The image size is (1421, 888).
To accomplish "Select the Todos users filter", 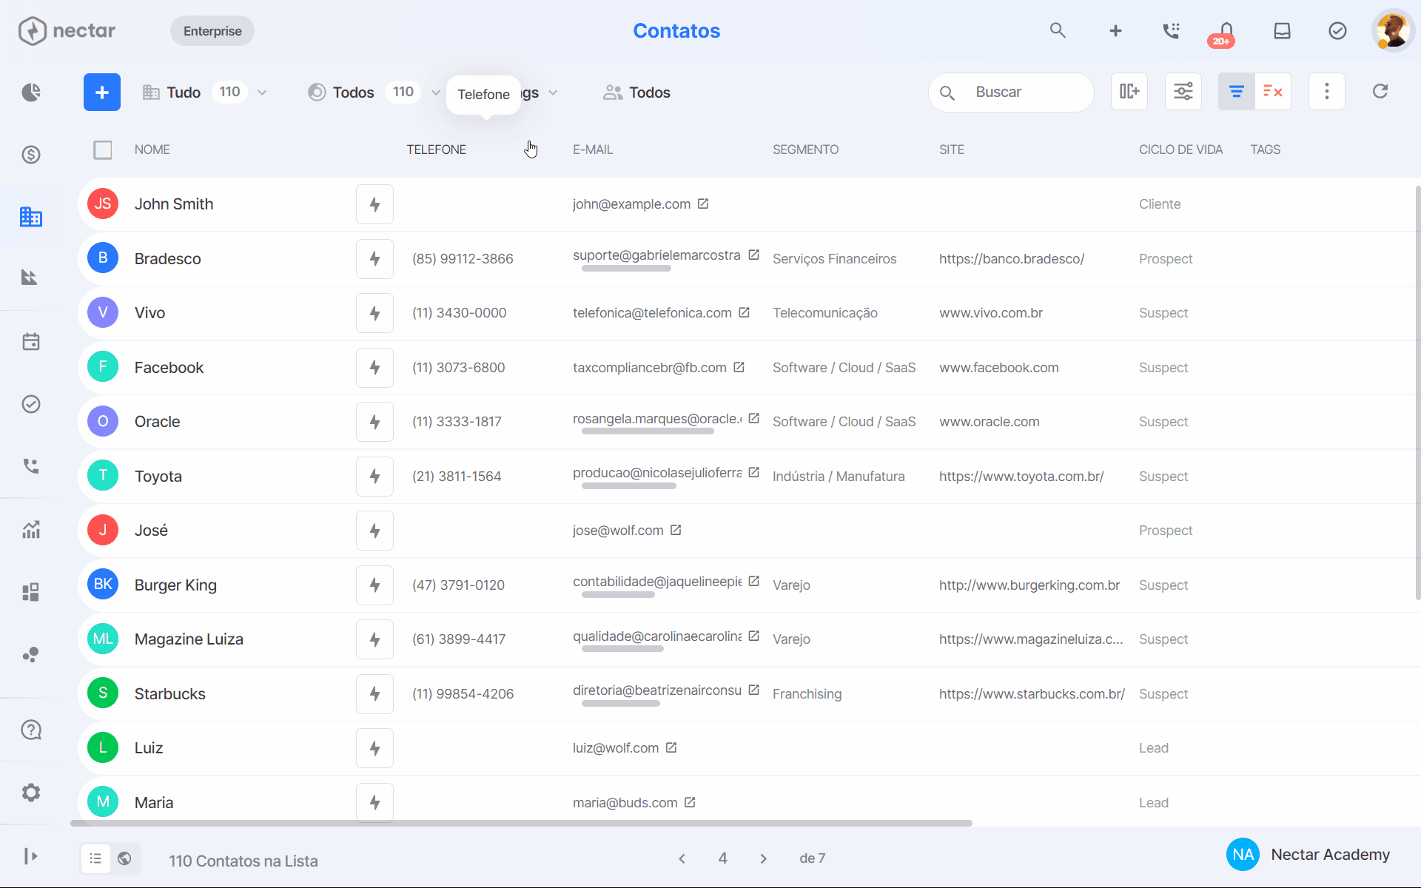I will tap(636, 92).
